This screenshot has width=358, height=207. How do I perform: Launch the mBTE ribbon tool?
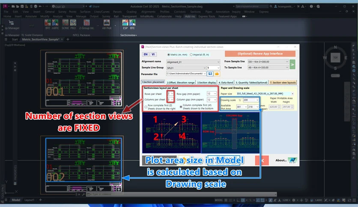(x=55, y=24)
